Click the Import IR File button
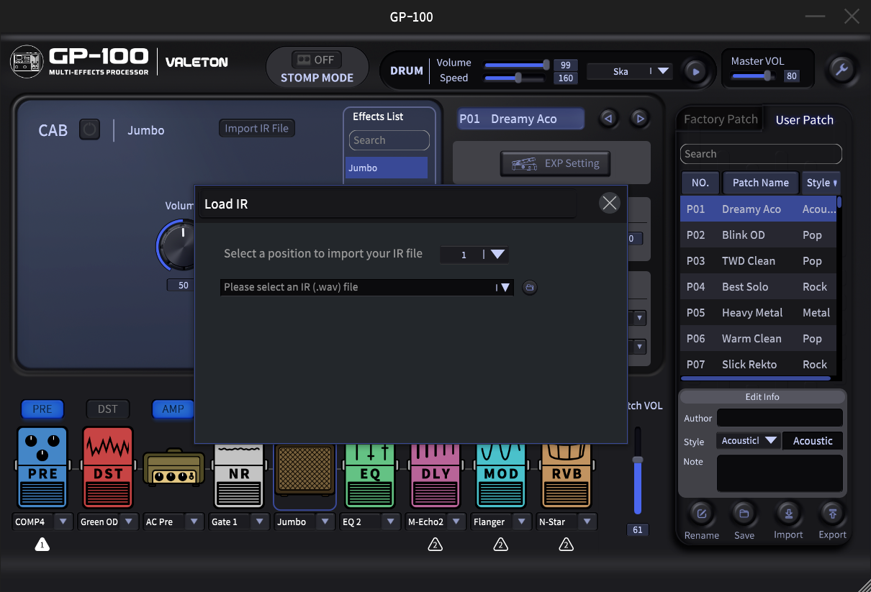871x592 pixels. click(x=256, y=128)
